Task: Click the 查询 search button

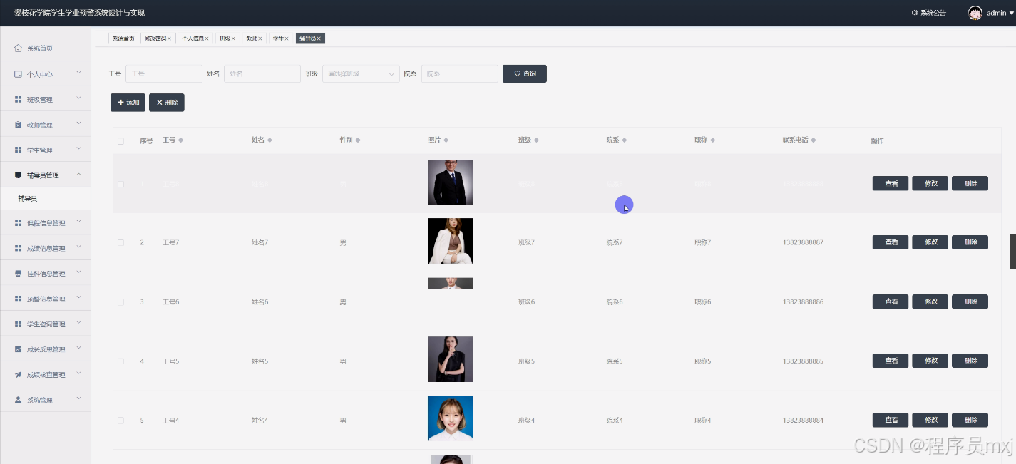Action: click(x=524, y=73)
